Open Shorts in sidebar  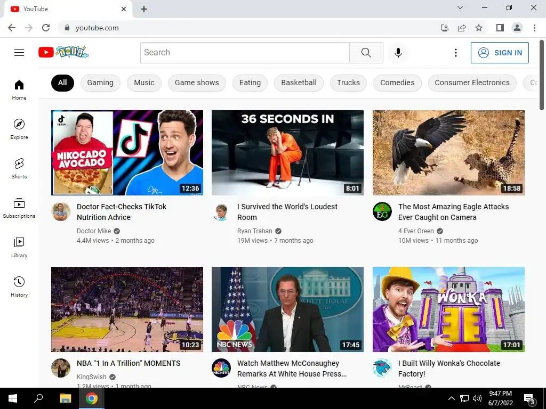pos(19,169)
